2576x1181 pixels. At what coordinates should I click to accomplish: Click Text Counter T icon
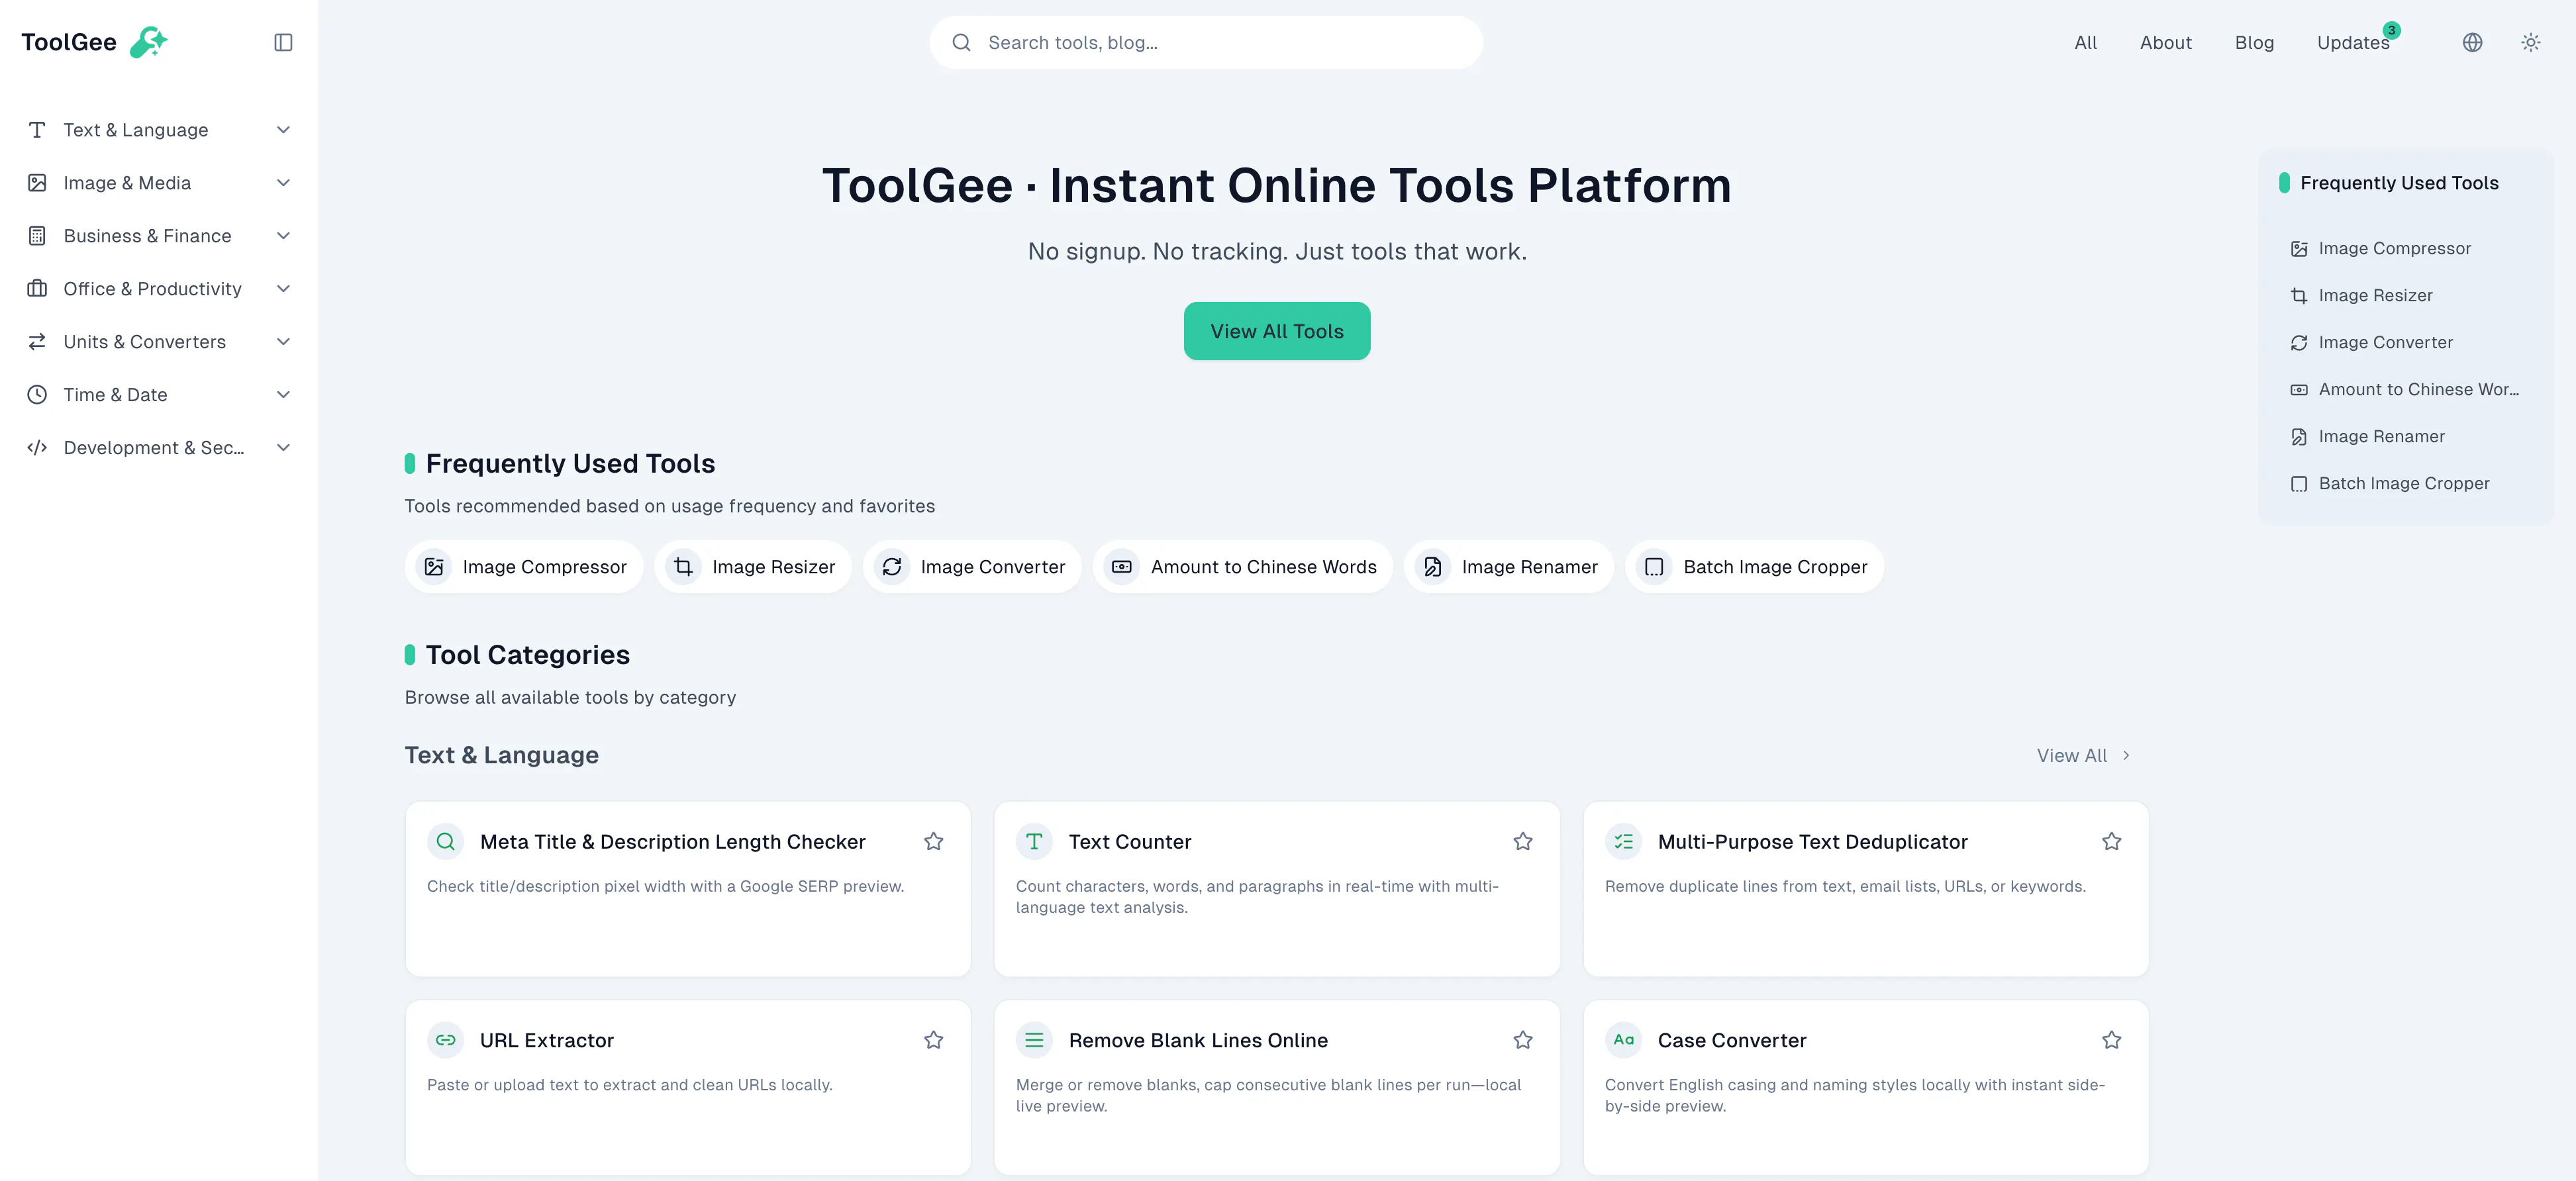pyautogui.click(x=1034, y=842)
